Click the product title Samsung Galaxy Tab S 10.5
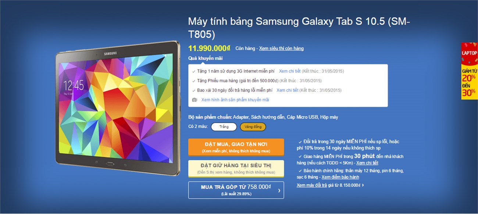This screenshot has height=214, width=478. (299, 28)
